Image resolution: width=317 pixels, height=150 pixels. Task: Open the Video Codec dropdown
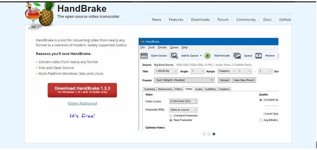coord(183,101)
